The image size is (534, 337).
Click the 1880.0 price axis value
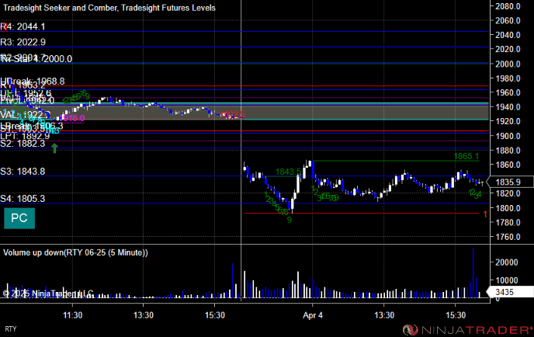pyautogui.click(x=508, y=151)
